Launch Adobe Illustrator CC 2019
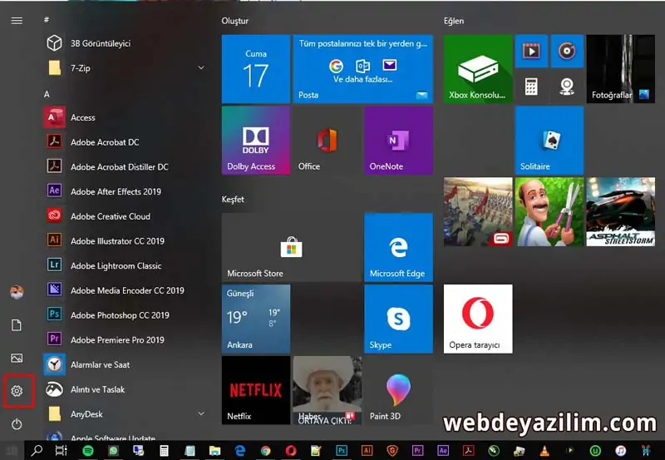 coord(126,240)
